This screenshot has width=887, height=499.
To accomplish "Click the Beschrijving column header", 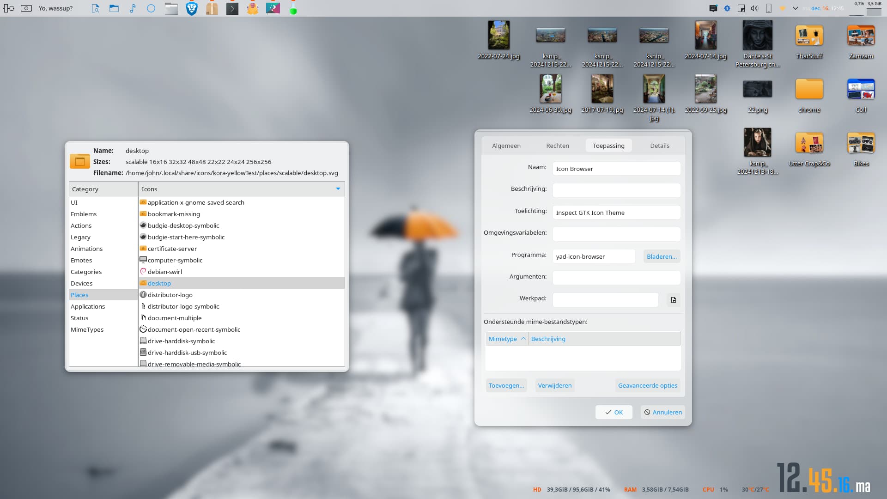I will click(x=604, y=339).
